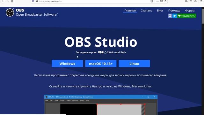Go back with browser back arrow
This screenshot has height=115, width=204.
(x=3, y=1)
